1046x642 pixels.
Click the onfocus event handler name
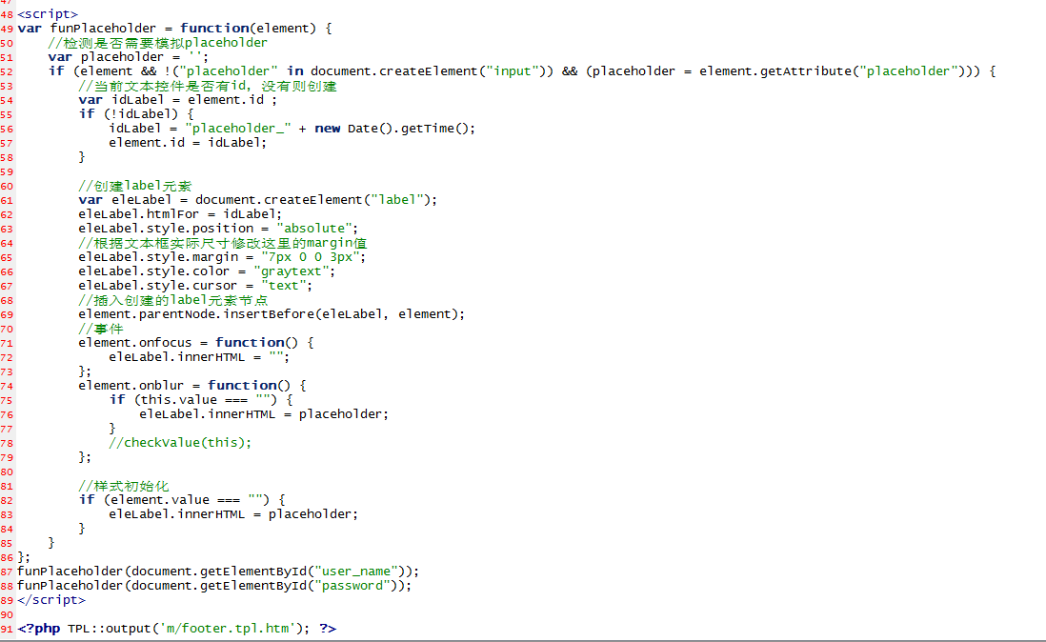(x=166, y=343)
